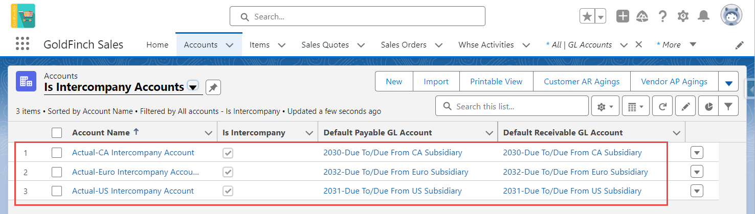
Task: Toggle the select-all checkbox in table header
Action: coord(57,133)
